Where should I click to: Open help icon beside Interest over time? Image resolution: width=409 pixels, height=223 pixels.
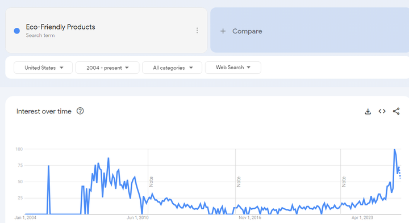[80, 111]
